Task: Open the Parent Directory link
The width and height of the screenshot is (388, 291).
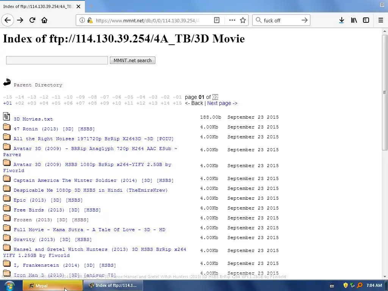Action: (x=38, y=85)
